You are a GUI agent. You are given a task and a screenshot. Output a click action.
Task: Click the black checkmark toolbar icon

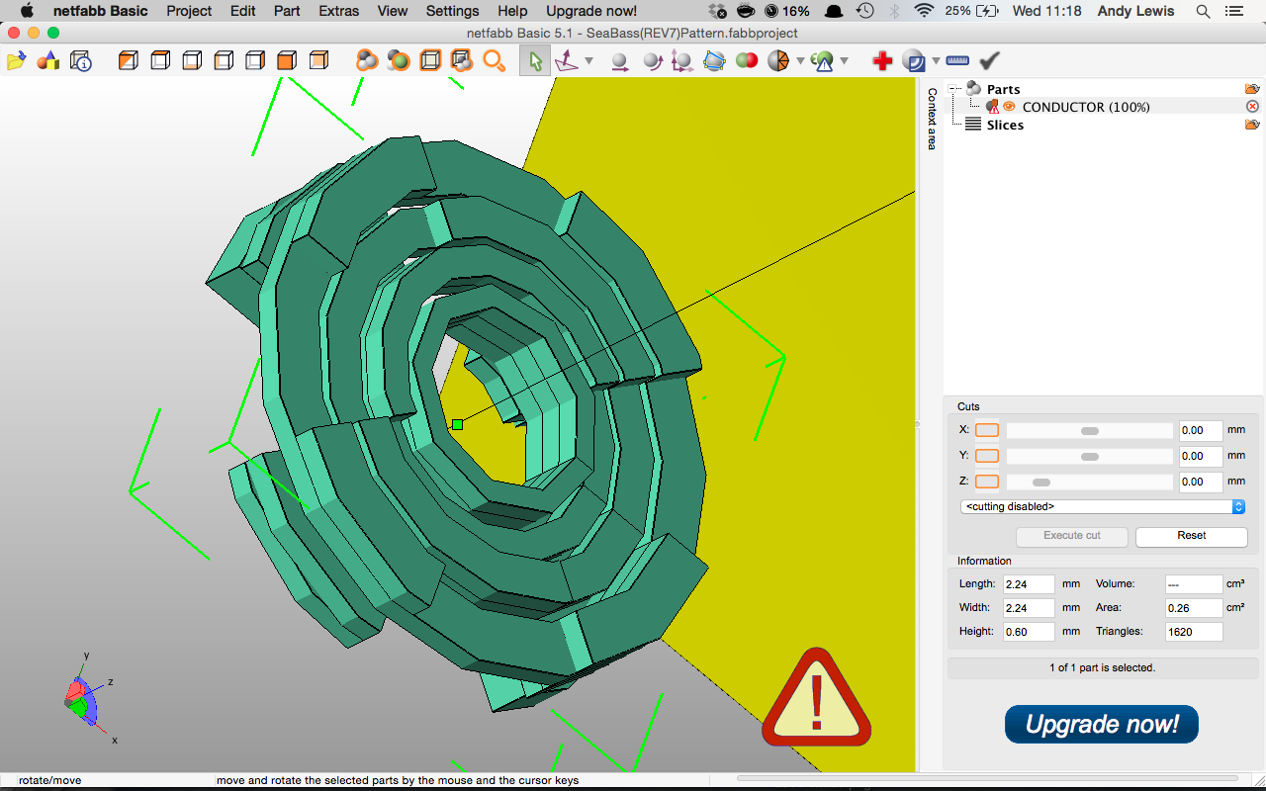coord(989,61)
